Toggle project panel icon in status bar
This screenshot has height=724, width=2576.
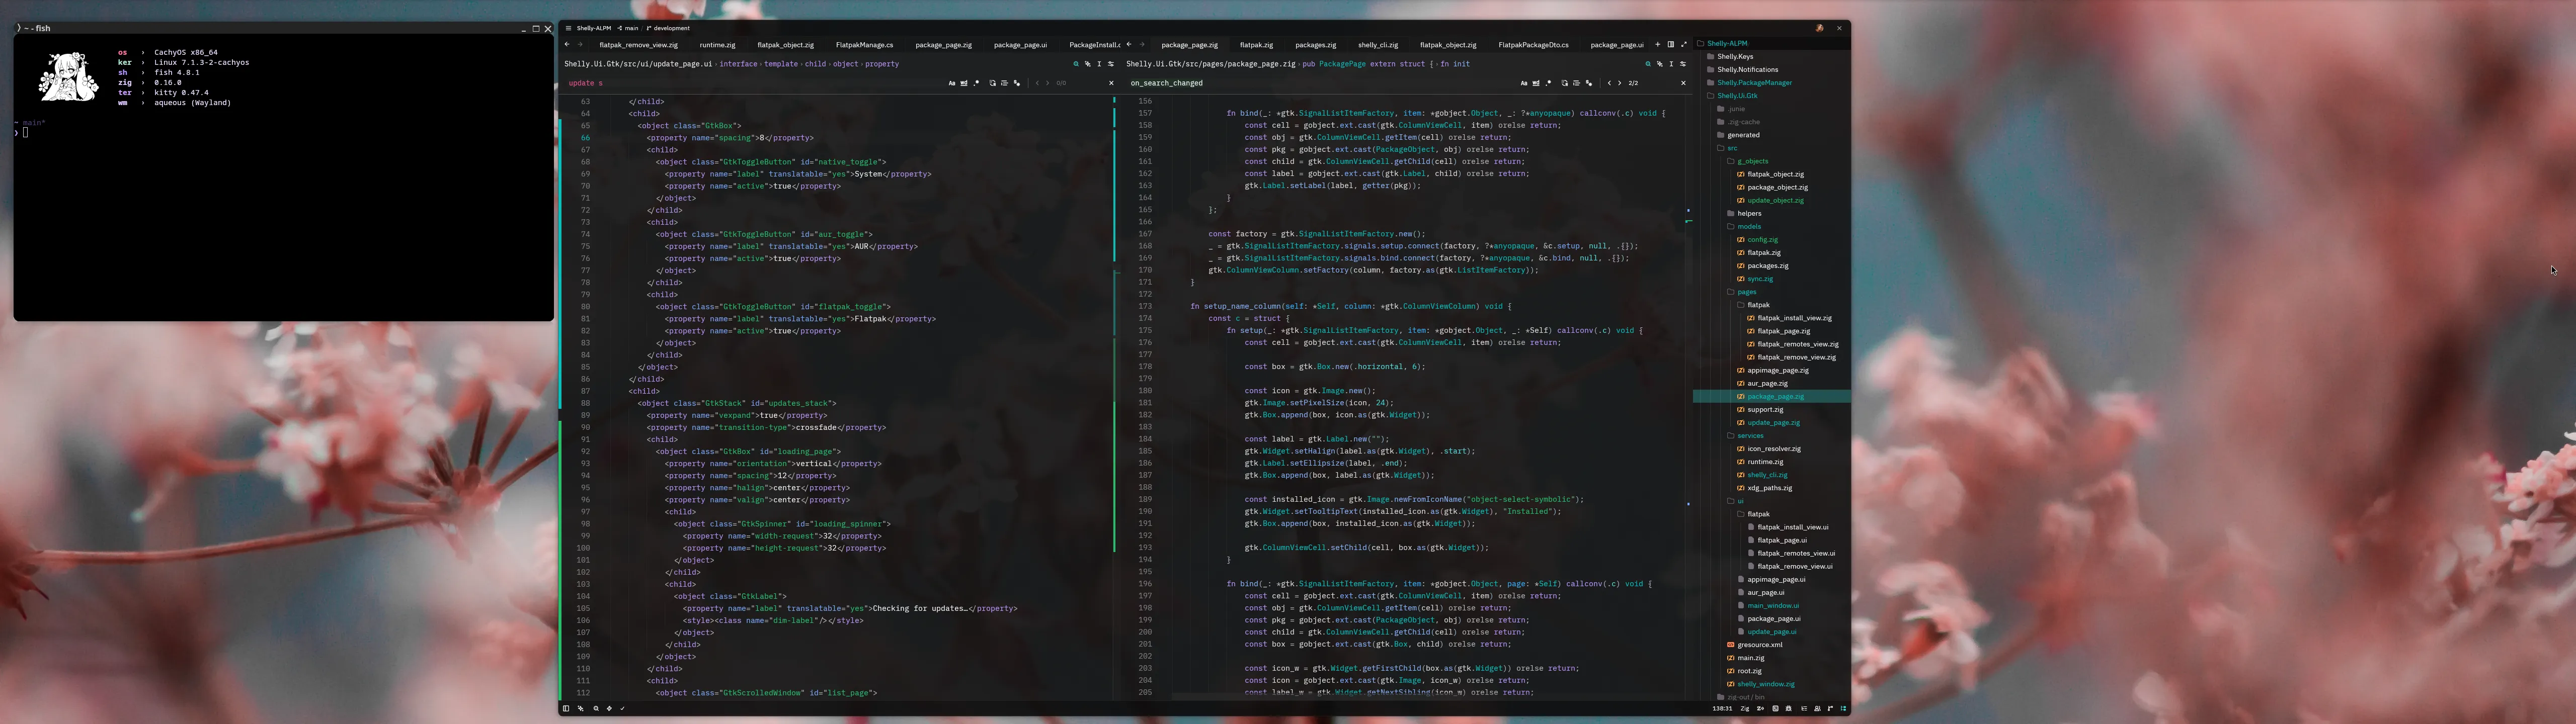click(x=1844, y=708)
